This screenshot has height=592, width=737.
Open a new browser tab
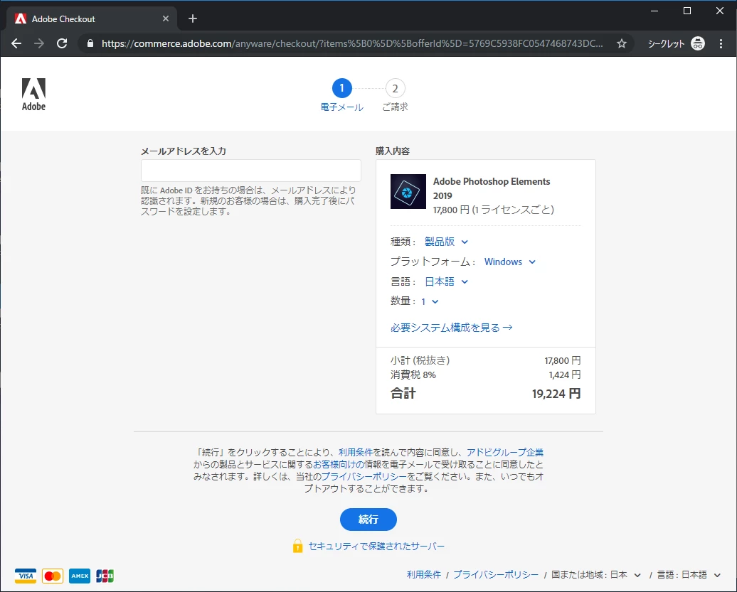pos(193,18)
